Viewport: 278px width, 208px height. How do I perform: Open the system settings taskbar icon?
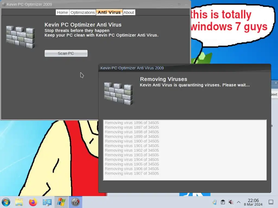[47, 202]
